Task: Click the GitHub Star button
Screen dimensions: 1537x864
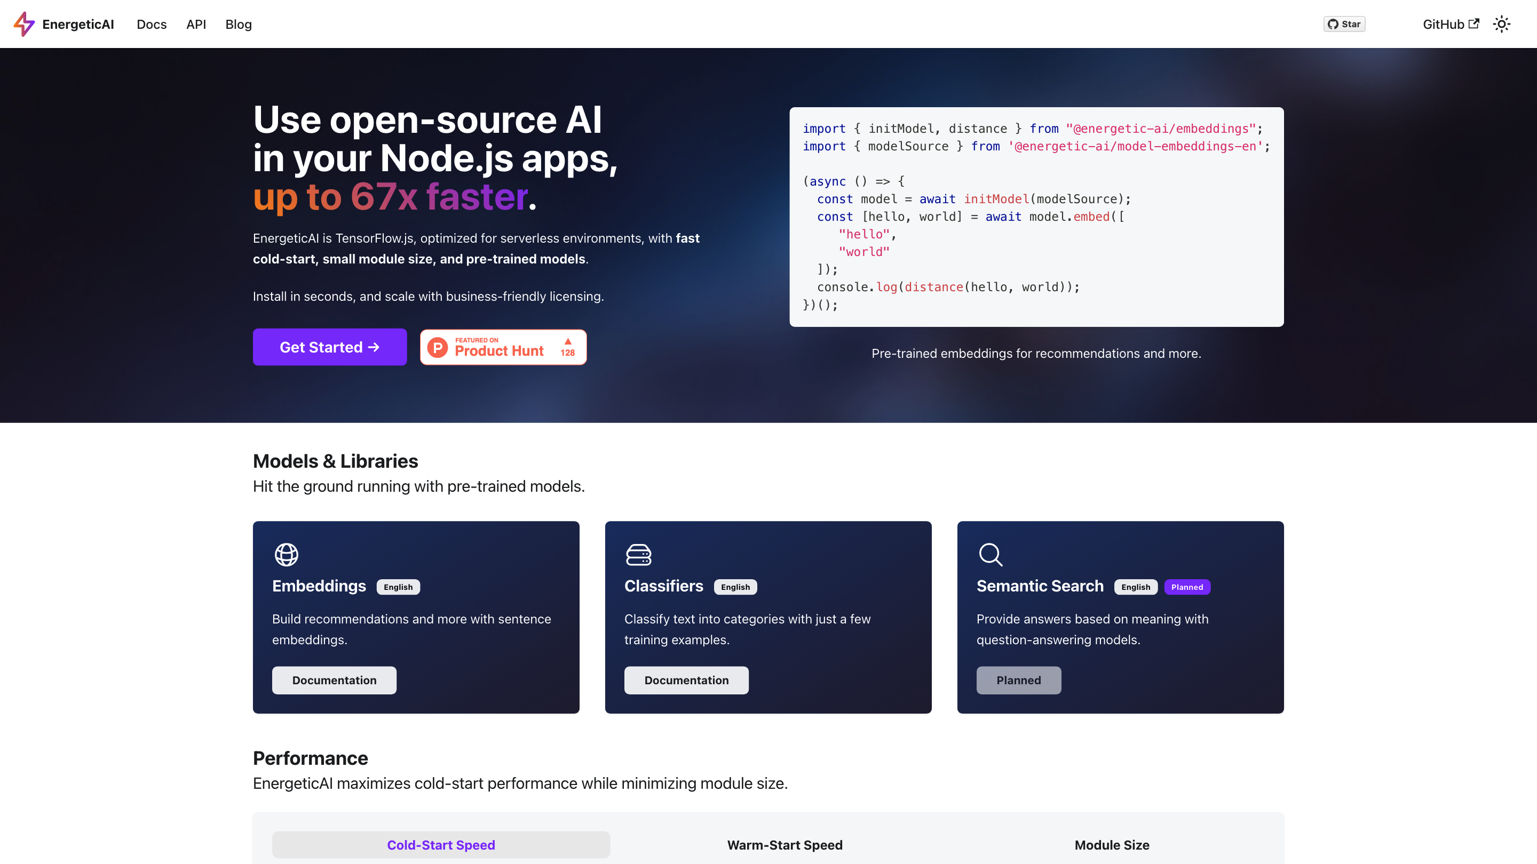Action: [1344, 24]
